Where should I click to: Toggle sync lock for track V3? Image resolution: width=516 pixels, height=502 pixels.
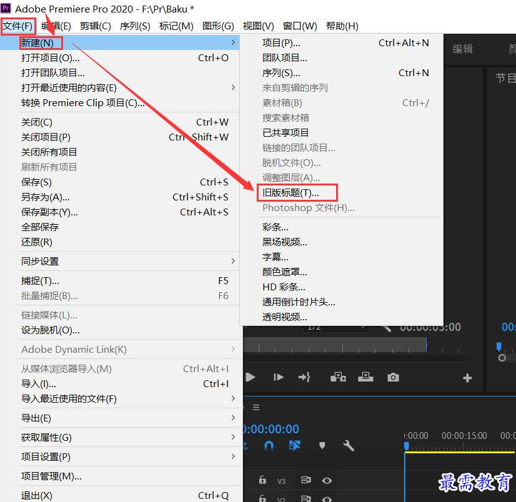305,480
